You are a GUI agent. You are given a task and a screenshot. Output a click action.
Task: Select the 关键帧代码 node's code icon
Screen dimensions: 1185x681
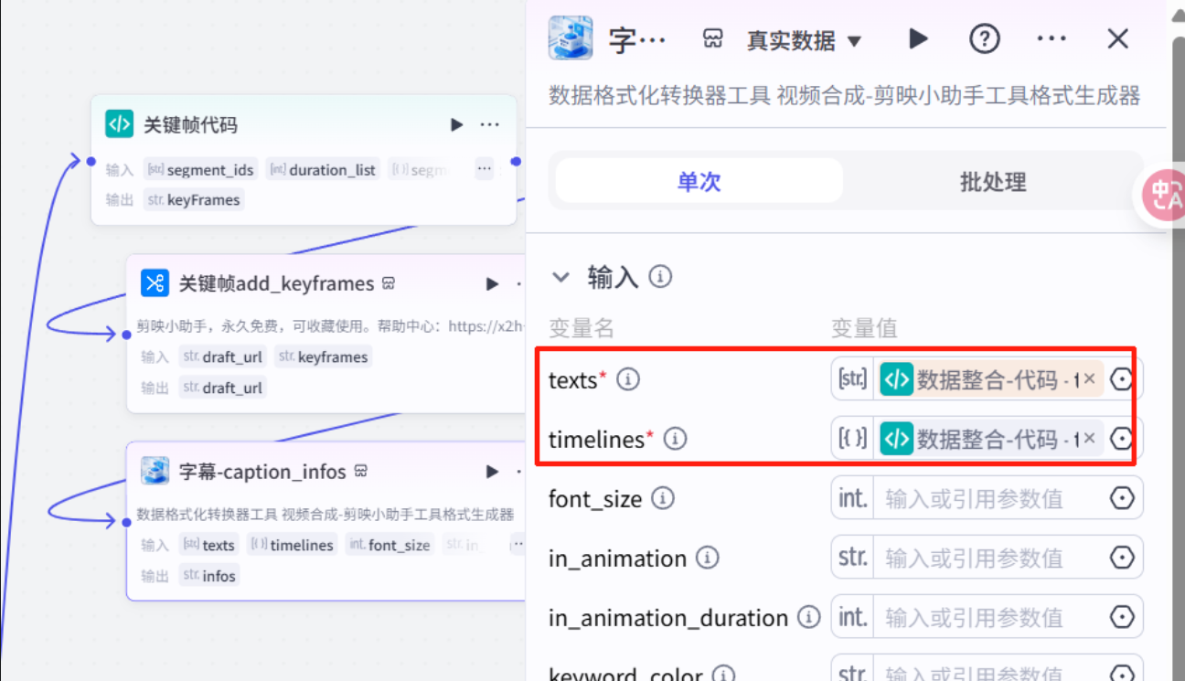tap(120, 124)
